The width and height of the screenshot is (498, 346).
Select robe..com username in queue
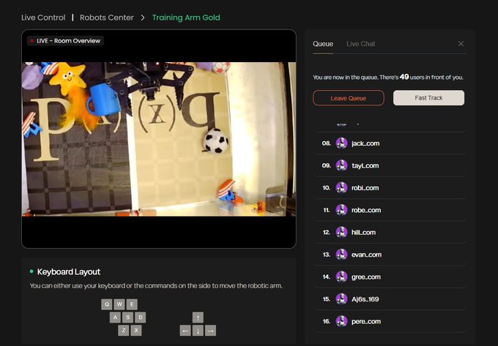coord(366,210)
